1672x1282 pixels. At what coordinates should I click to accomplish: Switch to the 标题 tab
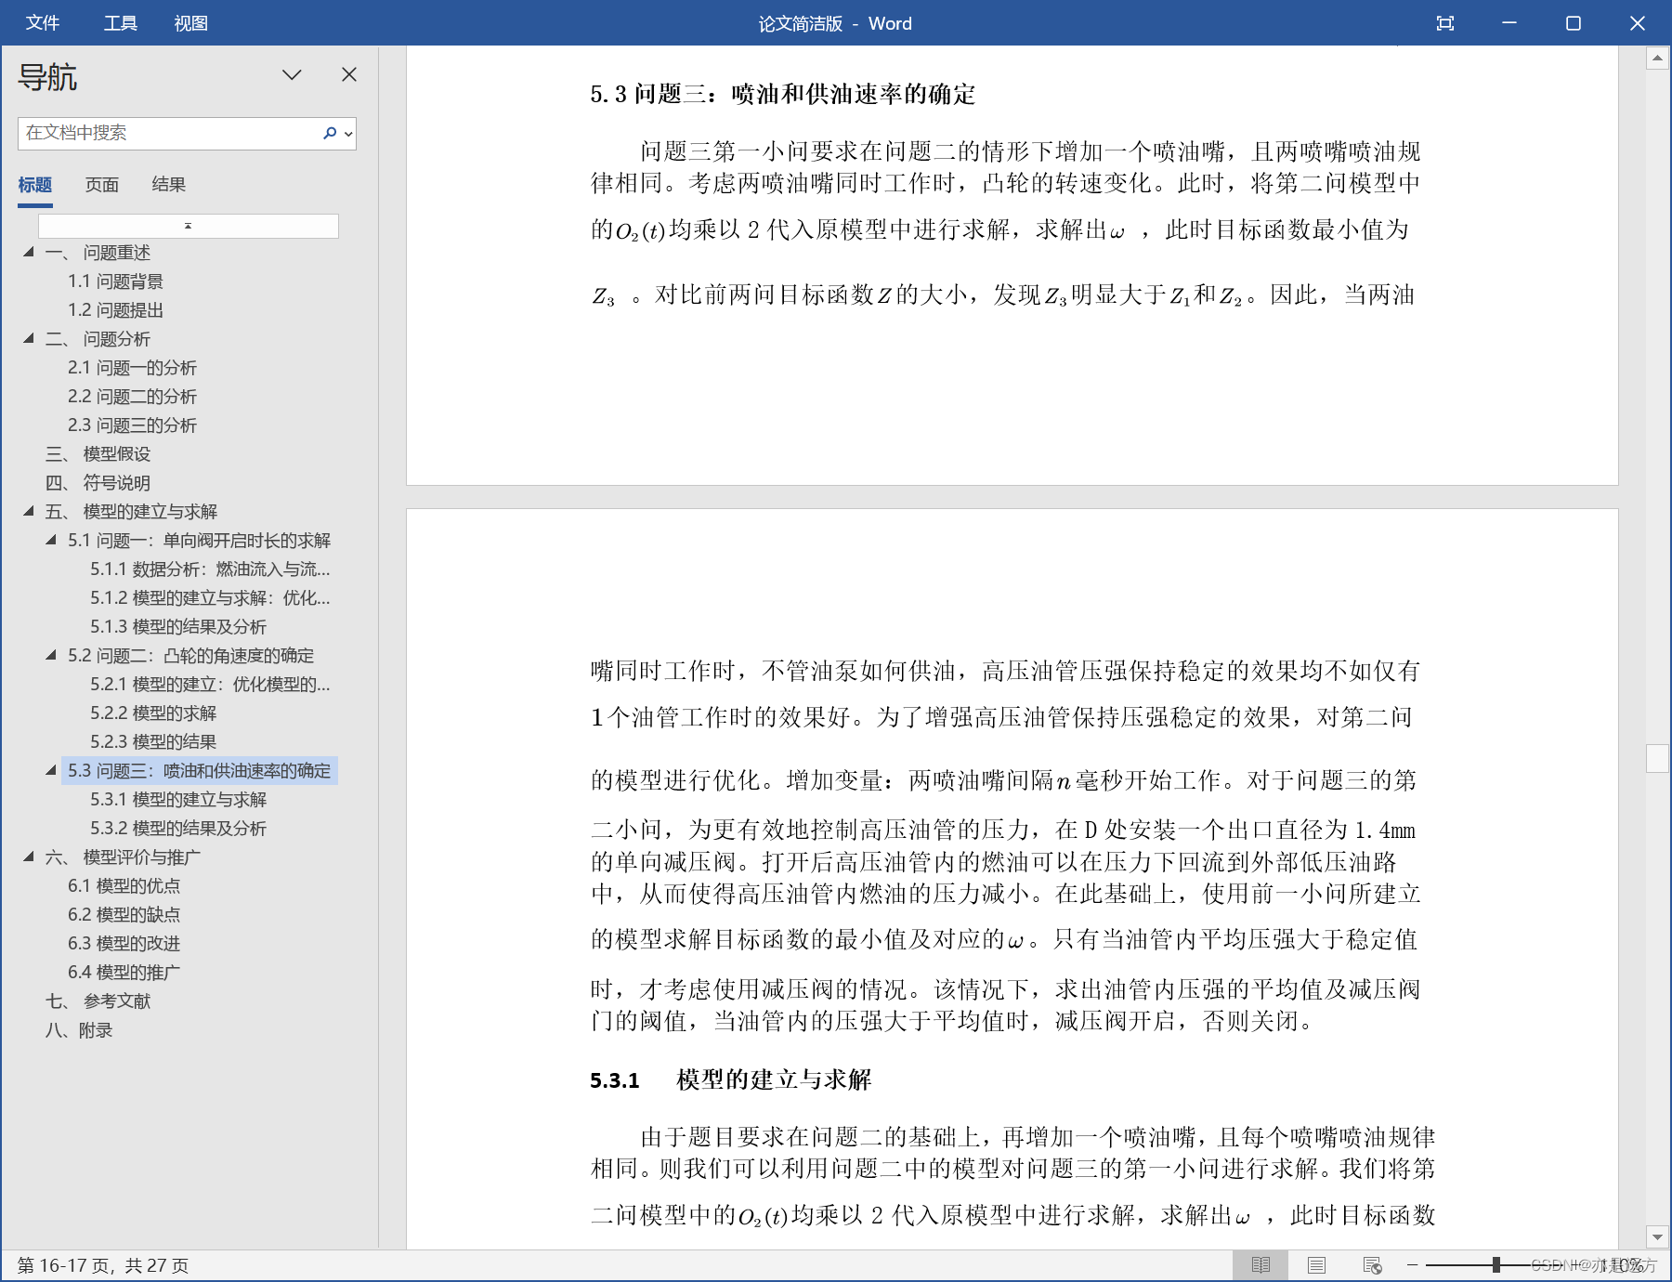pos(35,185)
